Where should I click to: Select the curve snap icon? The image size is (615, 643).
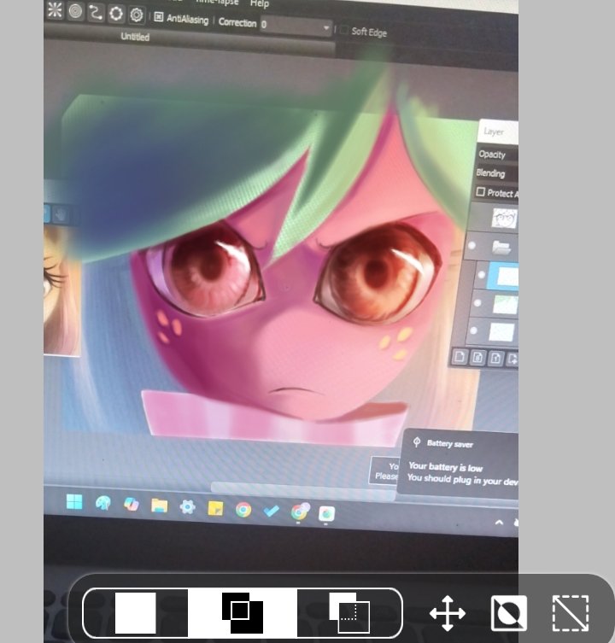click(x=96, y=12)
